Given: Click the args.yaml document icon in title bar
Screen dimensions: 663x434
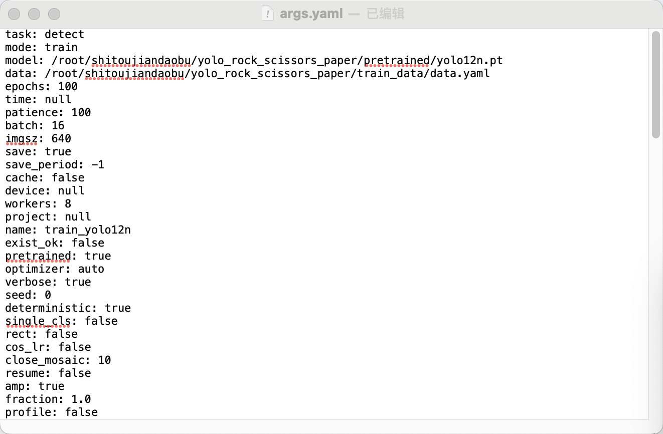Looking at the screenshot, I should pos(268,14).
